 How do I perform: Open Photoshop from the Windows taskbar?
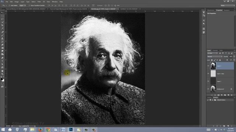click(71, 129)
